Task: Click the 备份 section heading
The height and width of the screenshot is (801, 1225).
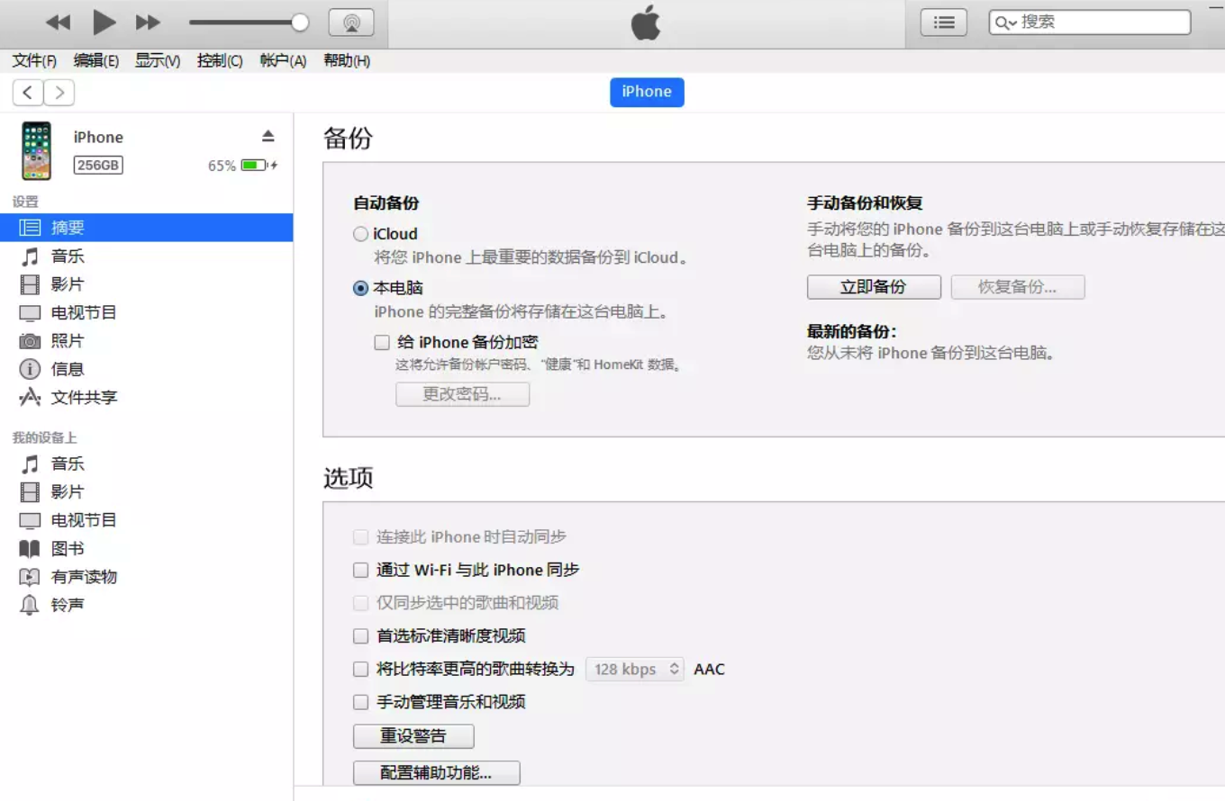Action: point(348,139)
